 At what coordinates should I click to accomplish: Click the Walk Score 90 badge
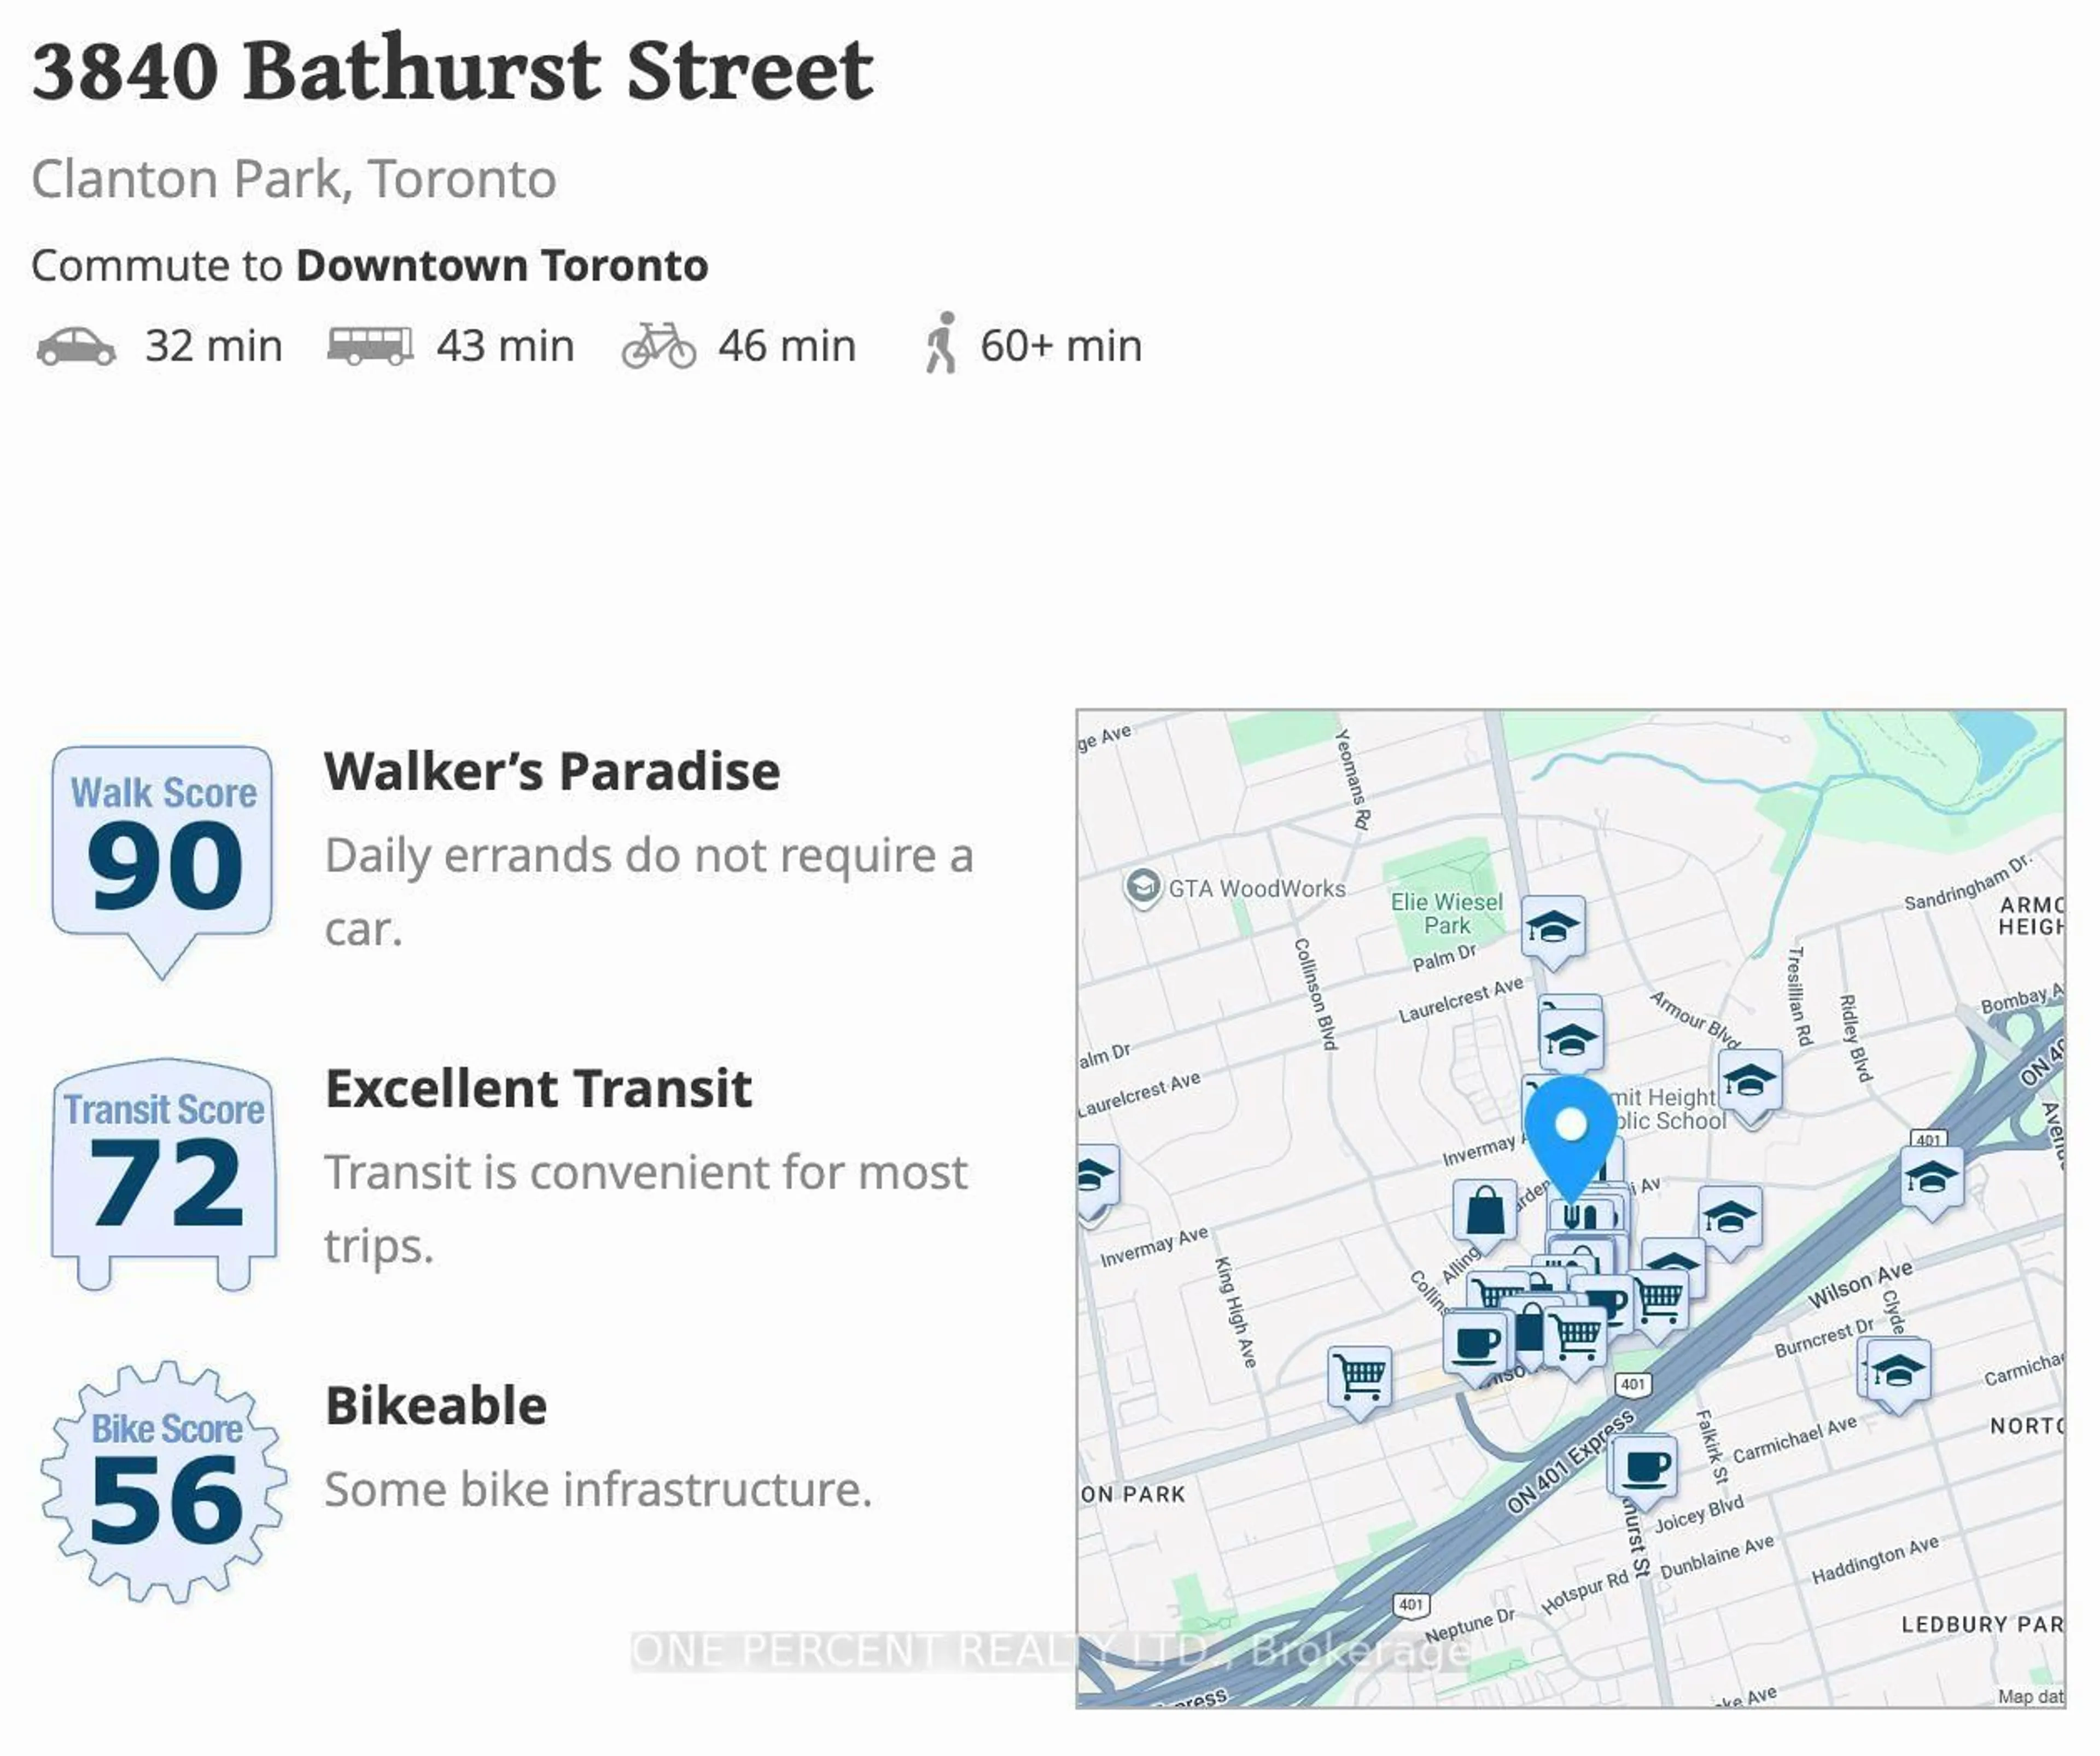(162, 860)
